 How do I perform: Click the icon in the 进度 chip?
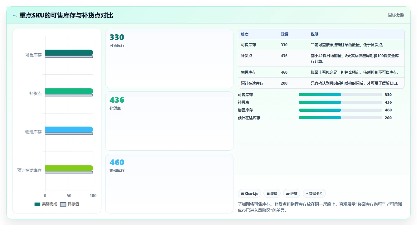click(x=288, y=194)
